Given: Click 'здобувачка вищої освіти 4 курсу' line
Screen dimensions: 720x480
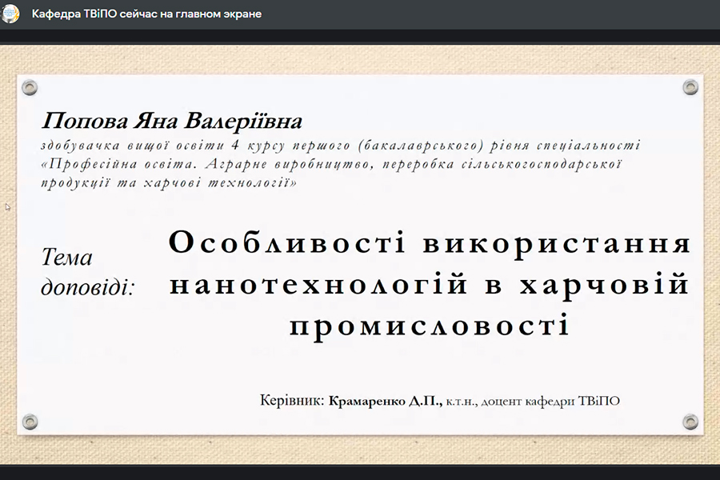Looking at the screenshot, I should [x=340, y=146].
